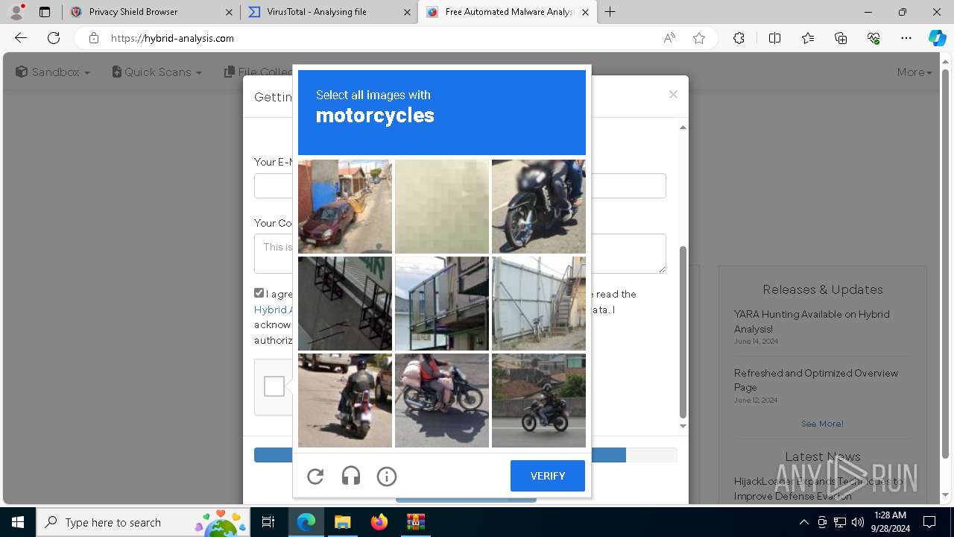View site information lock icon
The height and width of the screenshot is (537, 954).
click(94, 38)
